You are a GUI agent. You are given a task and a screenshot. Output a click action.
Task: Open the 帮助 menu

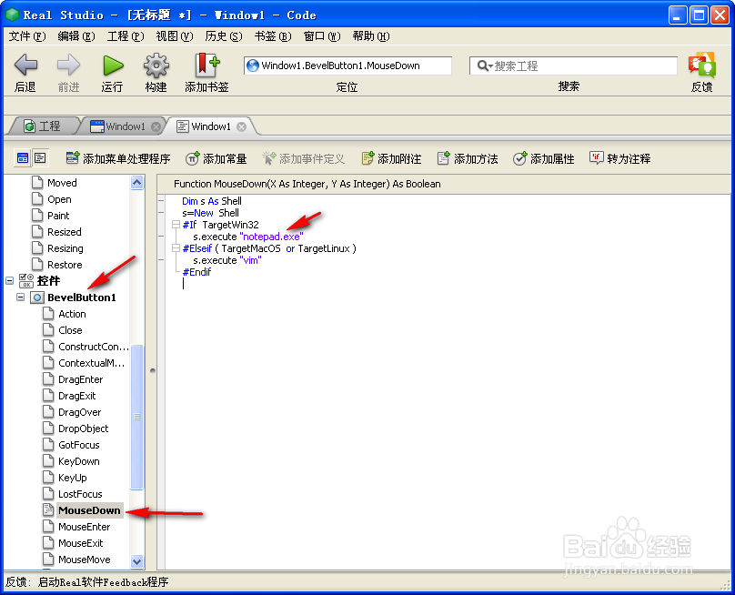click(371, 36)
